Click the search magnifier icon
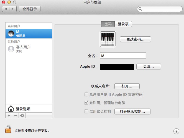This screenshot has width=184, height=138. 140,9
